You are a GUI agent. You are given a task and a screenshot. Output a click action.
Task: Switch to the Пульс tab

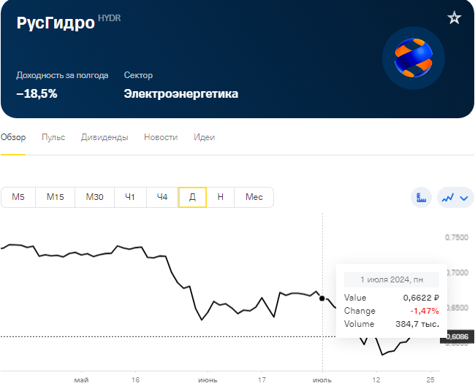point(53,137)
